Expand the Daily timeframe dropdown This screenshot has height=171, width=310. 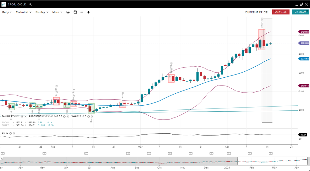(7, 12)
